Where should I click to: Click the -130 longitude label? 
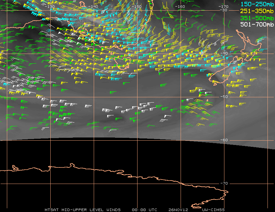(x=50, y=7)
